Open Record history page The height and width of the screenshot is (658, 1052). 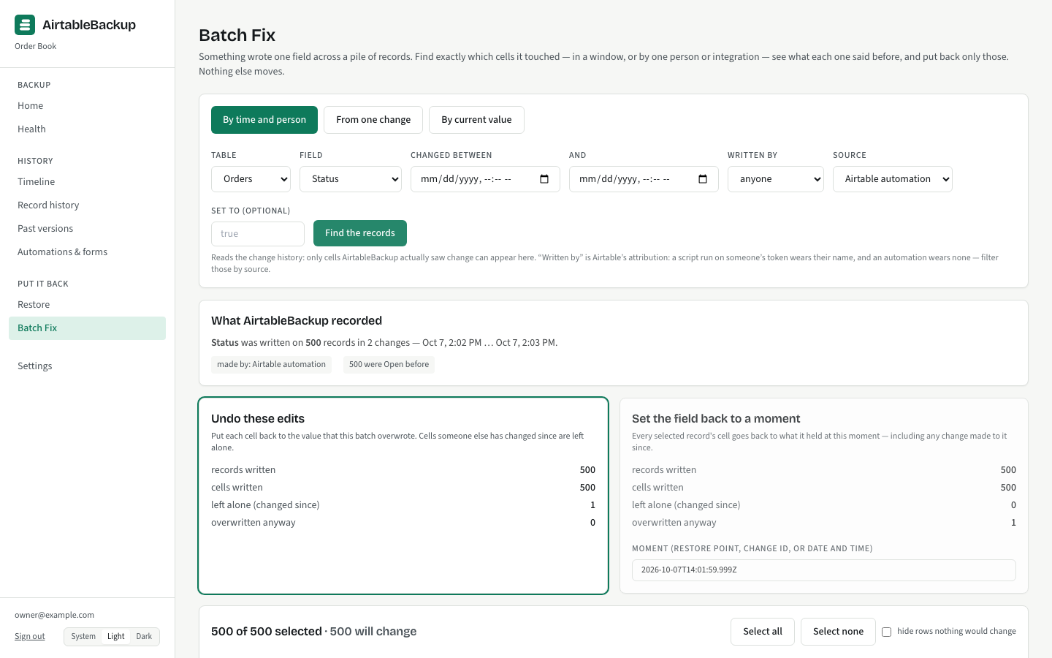[x=87, y=205]
